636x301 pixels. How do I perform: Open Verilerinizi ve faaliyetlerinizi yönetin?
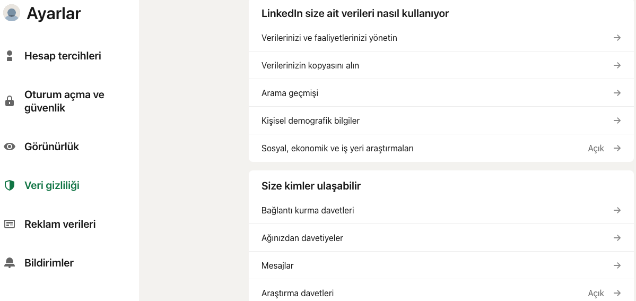[x=329, y=38]
